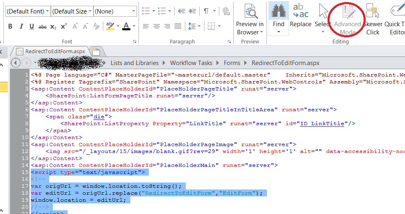Viewport: 405px width, 214px height.
Task: Click the Back navigation arrow
Action: [x=16, y=63]
